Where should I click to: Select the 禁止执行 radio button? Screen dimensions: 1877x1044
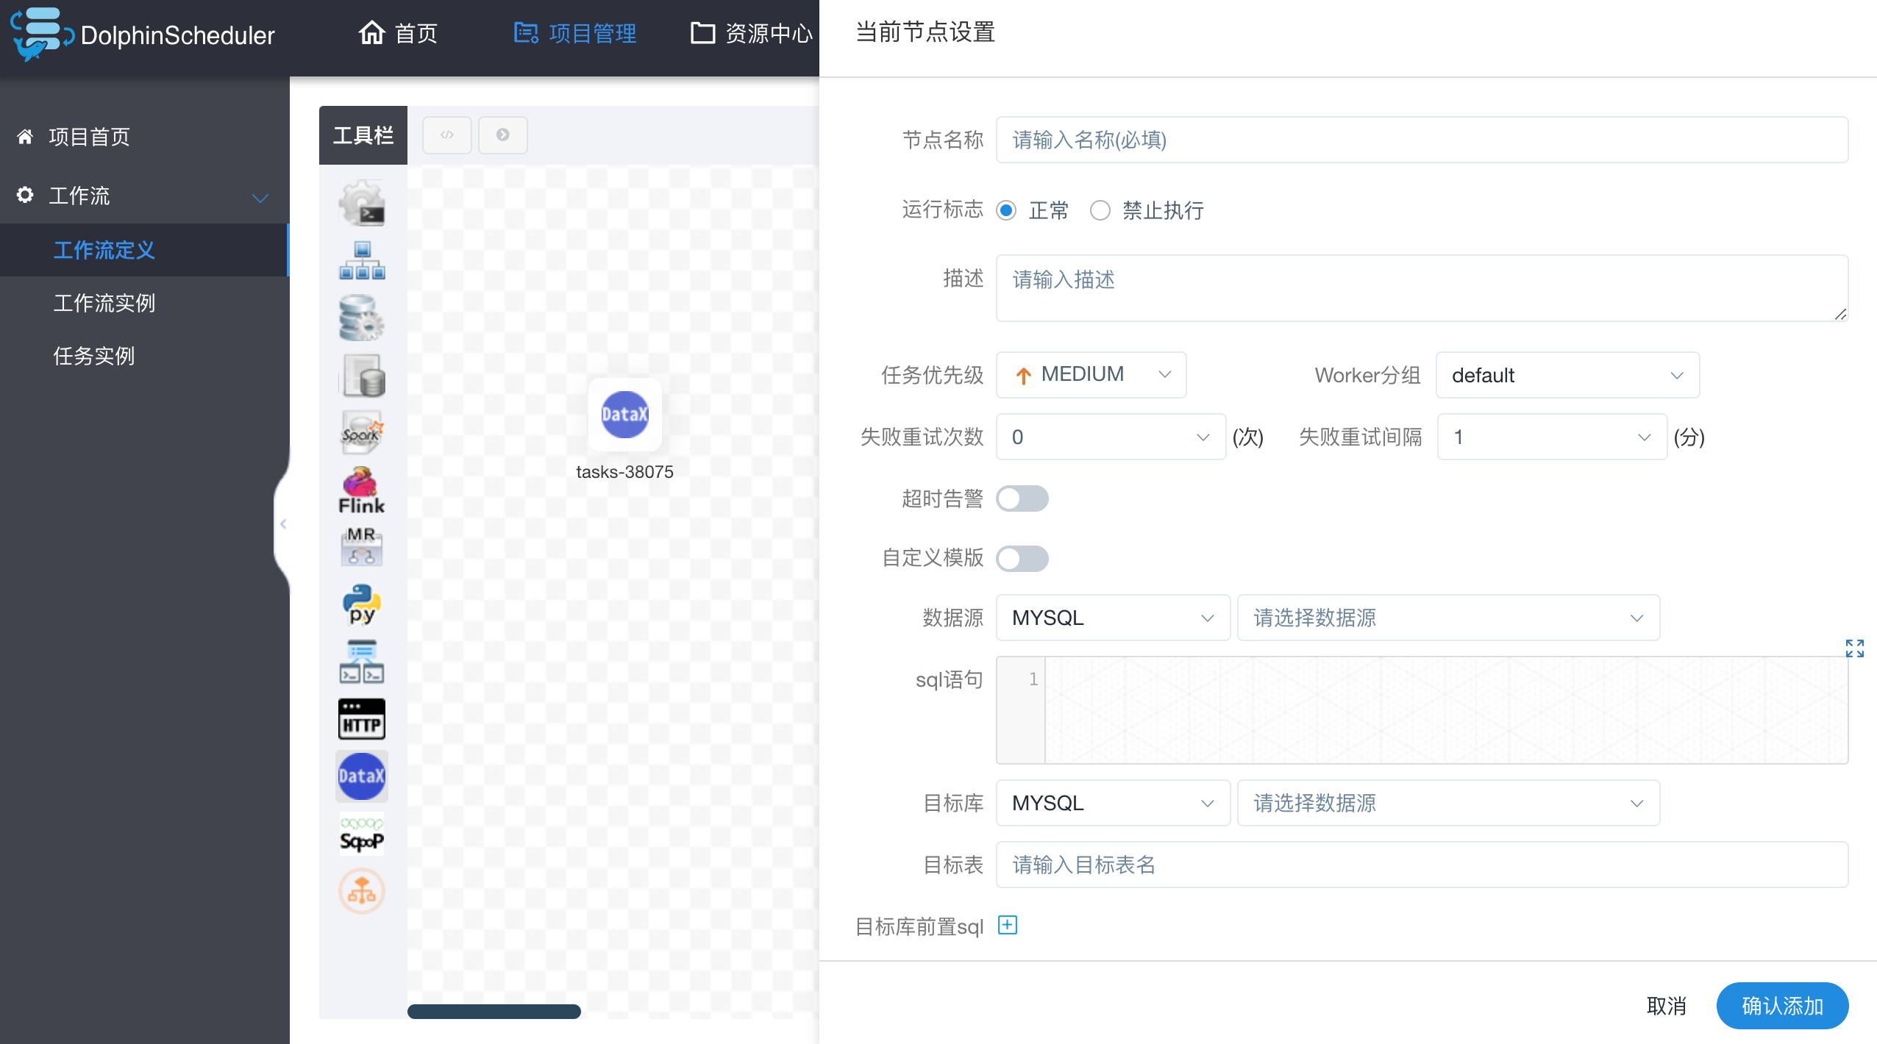pyautogui.click(x=1100, y=210)
